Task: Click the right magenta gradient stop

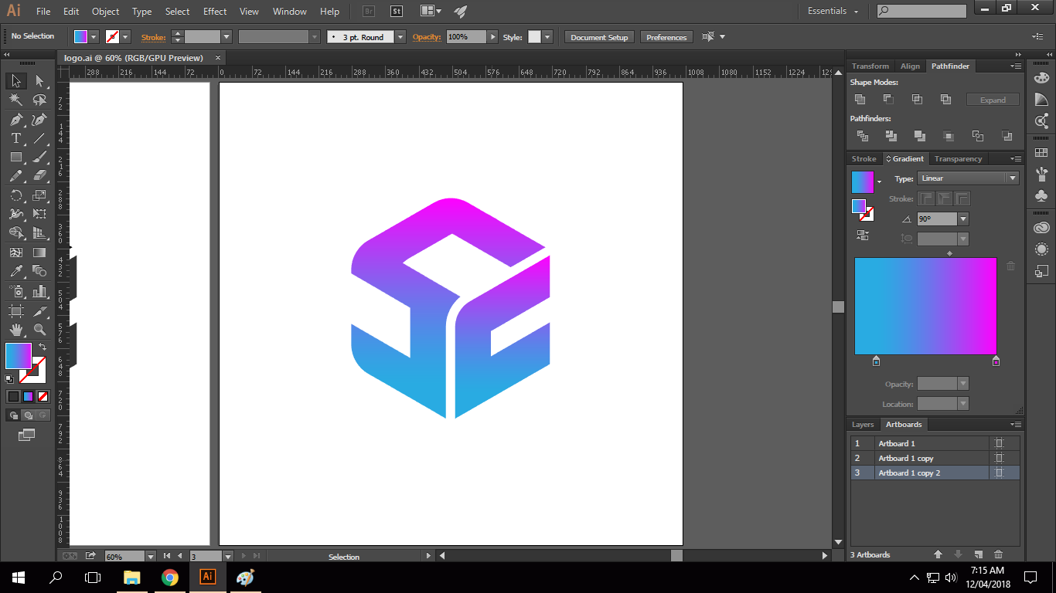Action: tap(996, 361)
